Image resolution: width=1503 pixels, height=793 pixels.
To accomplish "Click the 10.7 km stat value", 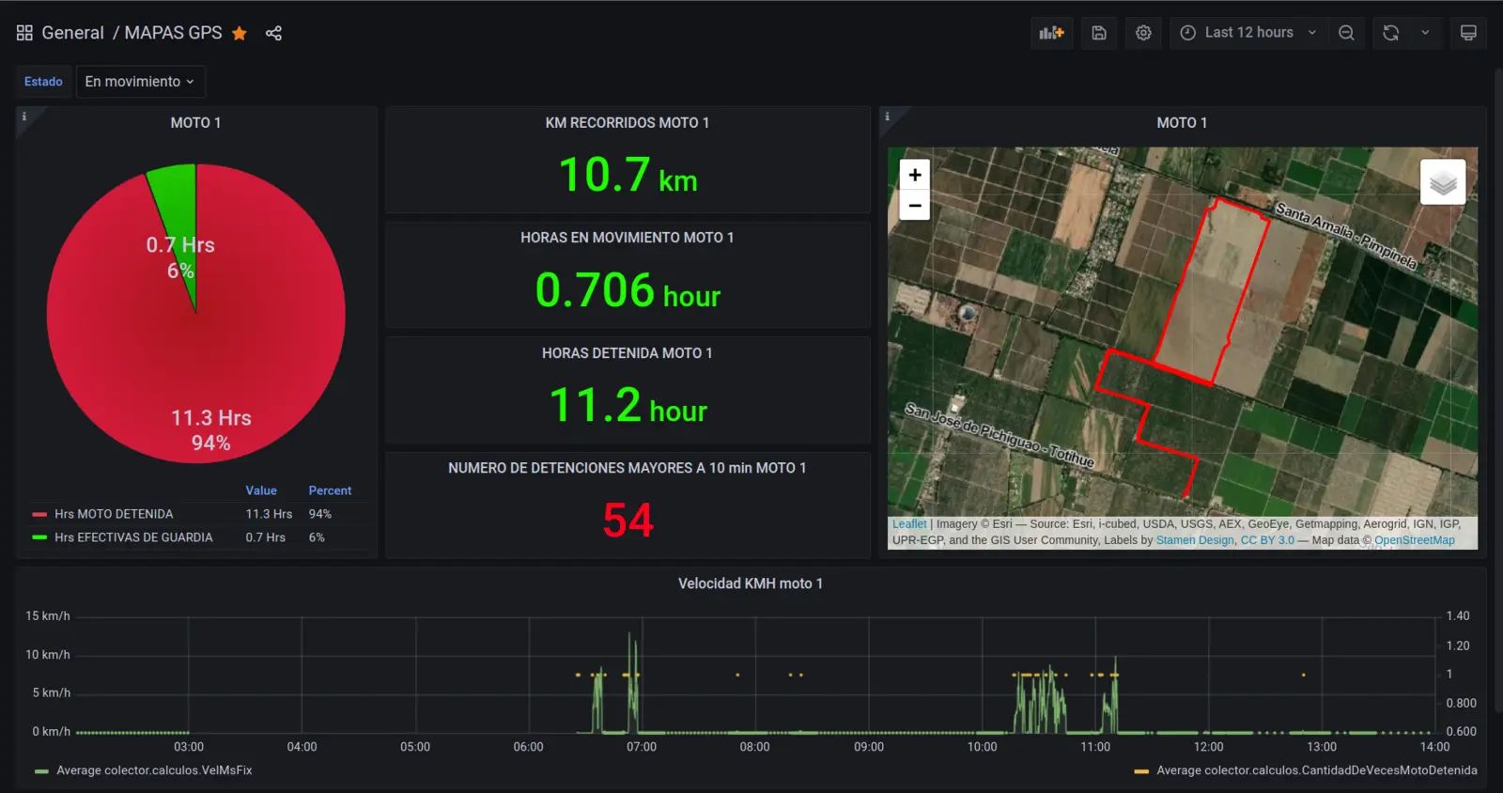I will [x=628, y=176].
